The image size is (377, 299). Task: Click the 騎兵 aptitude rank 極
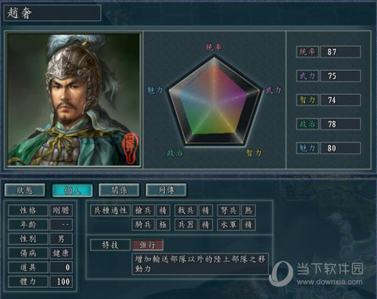tap(163, 225)
